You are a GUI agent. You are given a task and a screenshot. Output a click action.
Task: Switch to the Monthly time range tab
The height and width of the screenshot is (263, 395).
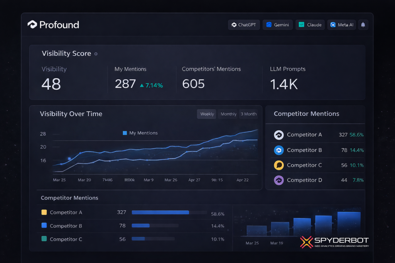(228, 114)
